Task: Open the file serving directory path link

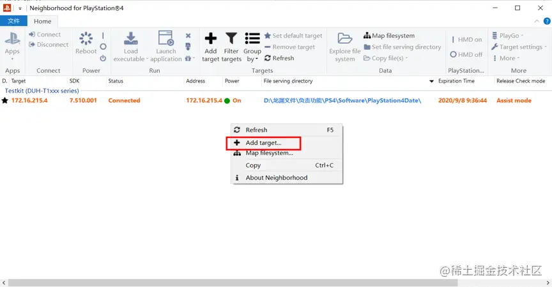Action: pyautogui.click(x=342, y=100)
